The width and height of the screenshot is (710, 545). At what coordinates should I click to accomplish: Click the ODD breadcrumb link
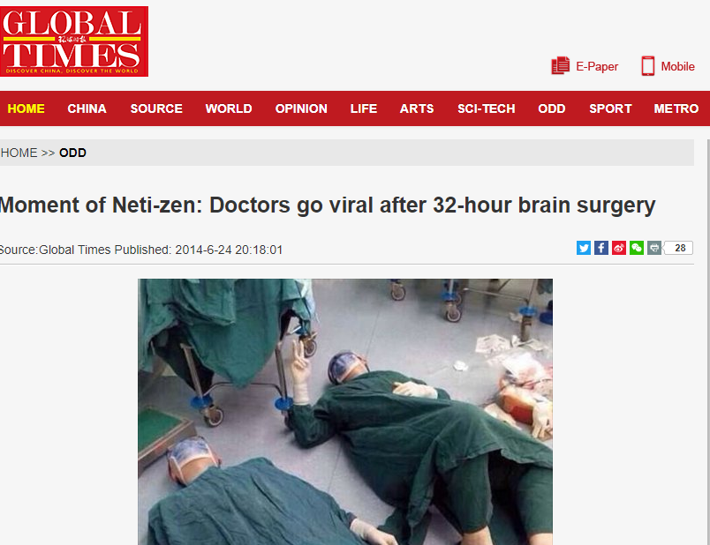(72, 153)
